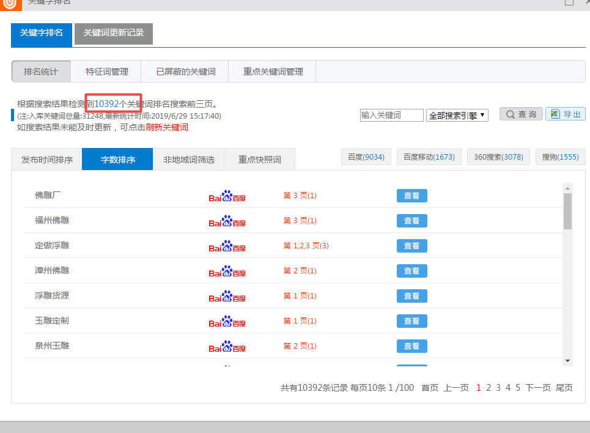
Task: Go to page 1
Action: click(x=479, y=388)
